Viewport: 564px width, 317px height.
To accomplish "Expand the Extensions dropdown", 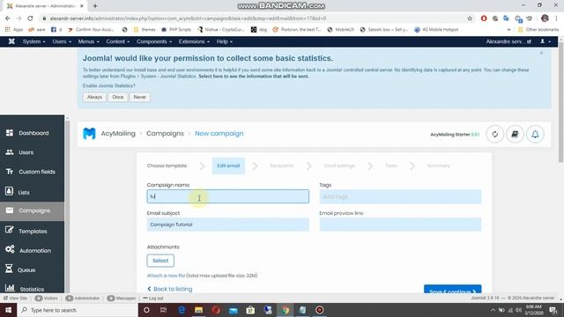I will (194, 41).
